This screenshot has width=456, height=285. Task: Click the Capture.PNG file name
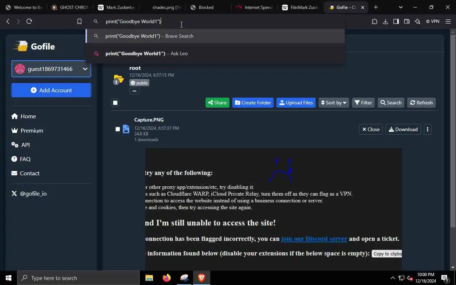point(149,120)
